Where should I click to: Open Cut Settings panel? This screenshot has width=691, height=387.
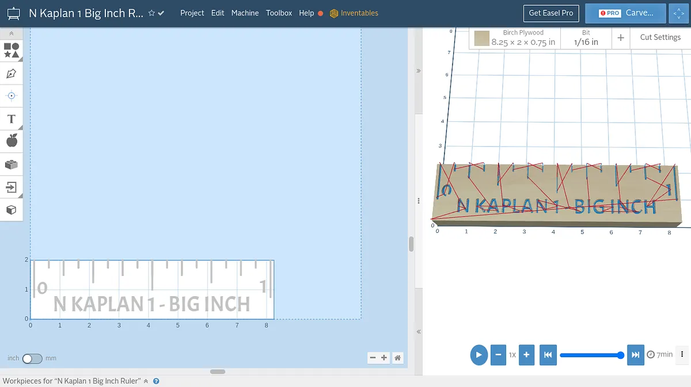(x=660, y=37)
